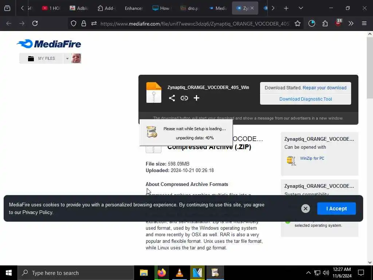Click page vertical scrollbar thumb

(370, 67)
